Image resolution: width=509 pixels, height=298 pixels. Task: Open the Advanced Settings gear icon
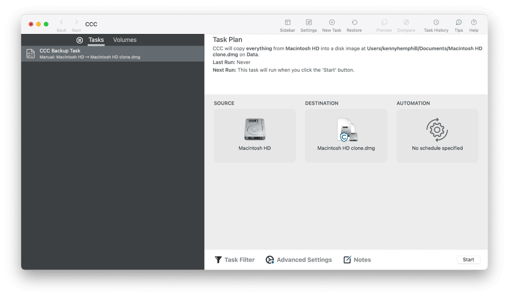pos(270,260)
